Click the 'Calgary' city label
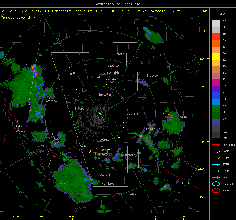This screenshot has height=220, width=236. tap(102, 154)
